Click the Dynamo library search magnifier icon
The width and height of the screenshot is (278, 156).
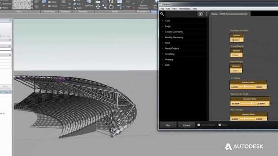tap(162, 14)
